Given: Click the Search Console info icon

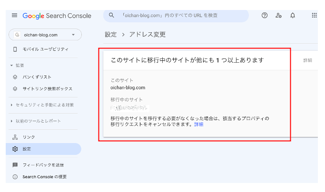Looking at the screenshot, I should tap(15, 177).
